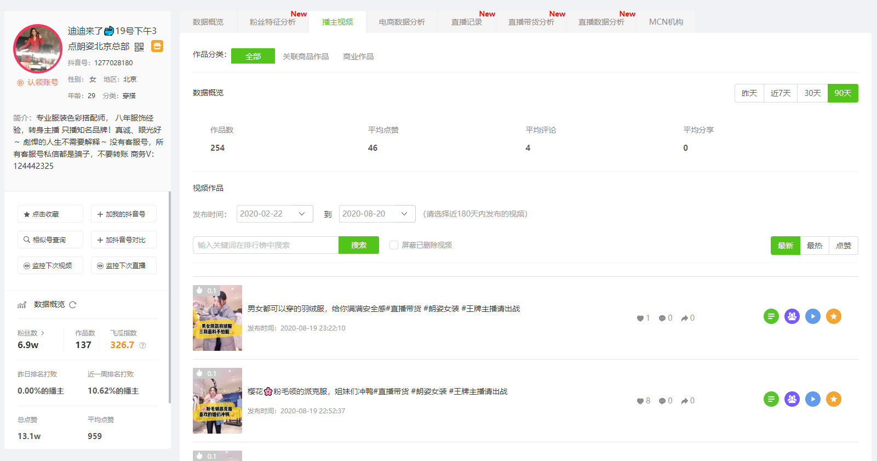This screenshot has width=877, height=461.
Task: Open video title 男女都可以穿的羽绒服
Action: pos(383,309)
